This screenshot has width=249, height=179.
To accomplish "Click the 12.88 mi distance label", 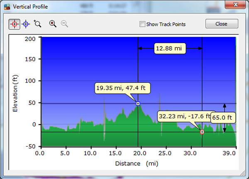I will click(170, 48).
